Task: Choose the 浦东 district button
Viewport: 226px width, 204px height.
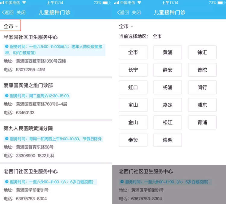Action: click(202, 105)
